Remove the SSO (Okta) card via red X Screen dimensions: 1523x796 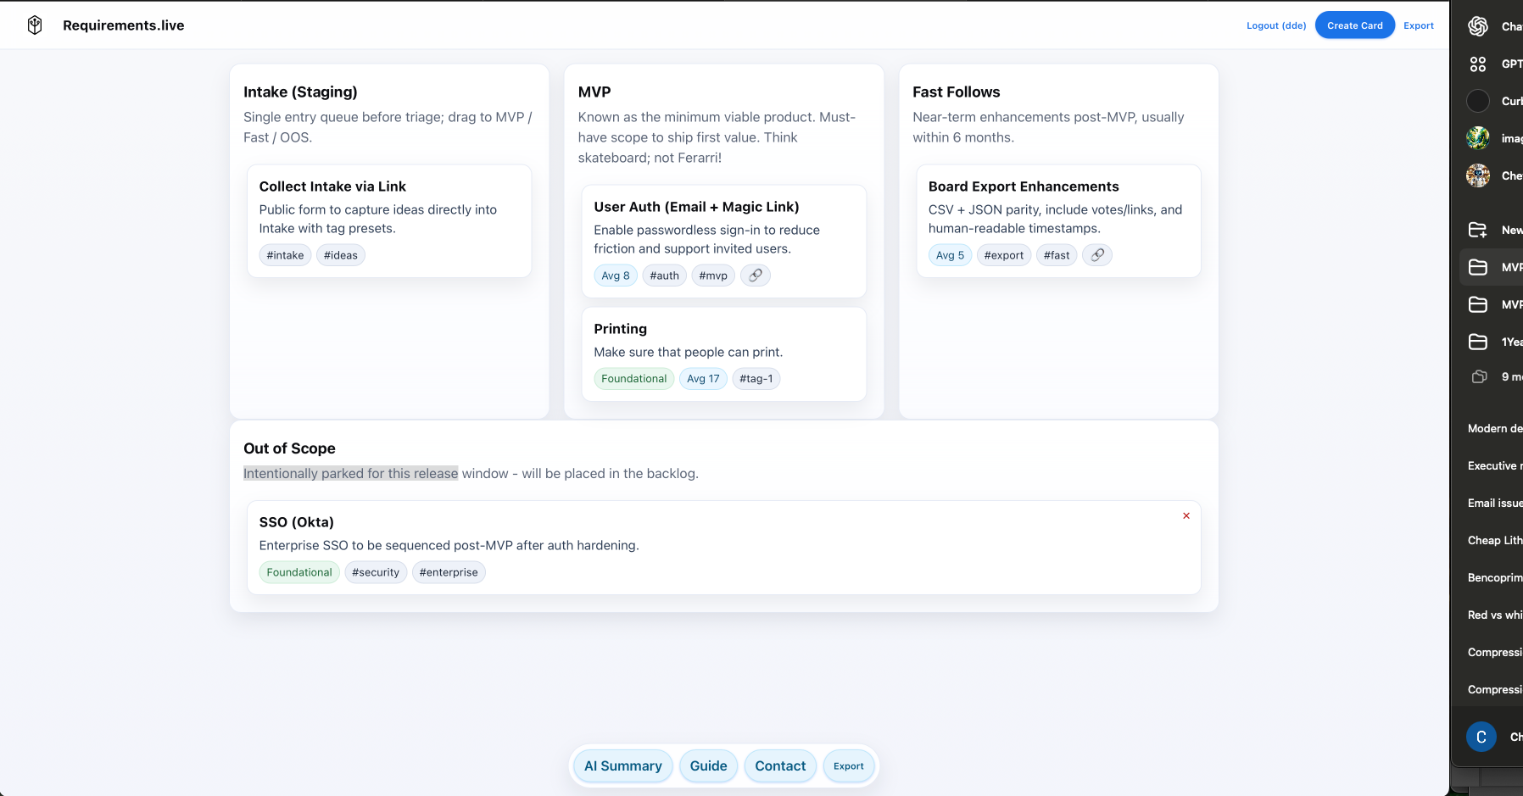[1185, 516]
